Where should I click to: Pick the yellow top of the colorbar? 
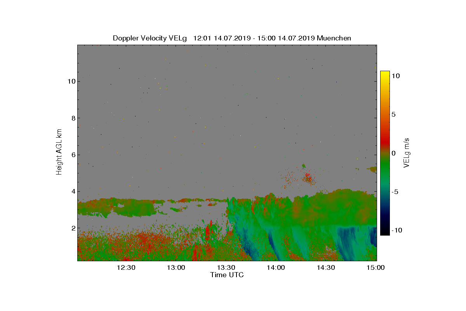[x=385, y=75]
